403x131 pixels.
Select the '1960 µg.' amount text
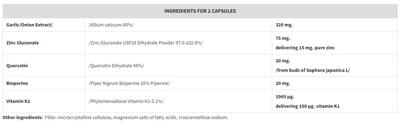click(x=285, y=97)
